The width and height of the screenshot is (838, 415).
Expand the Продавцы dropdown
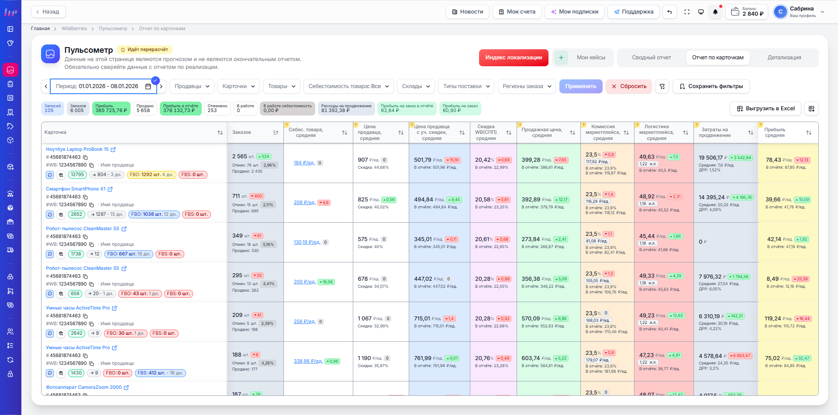(192, 86)
